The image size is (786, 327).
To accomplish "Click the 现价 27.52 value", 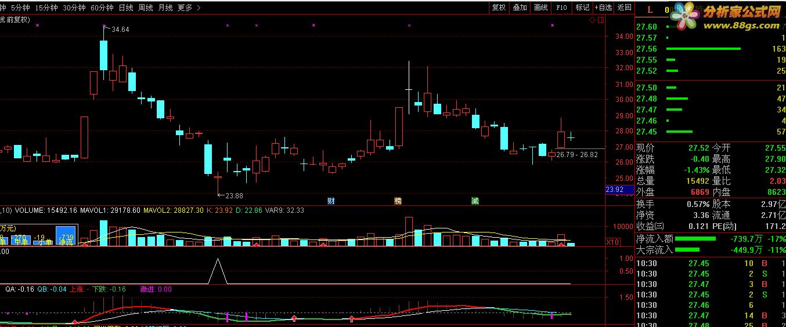I will pos(698,148).
